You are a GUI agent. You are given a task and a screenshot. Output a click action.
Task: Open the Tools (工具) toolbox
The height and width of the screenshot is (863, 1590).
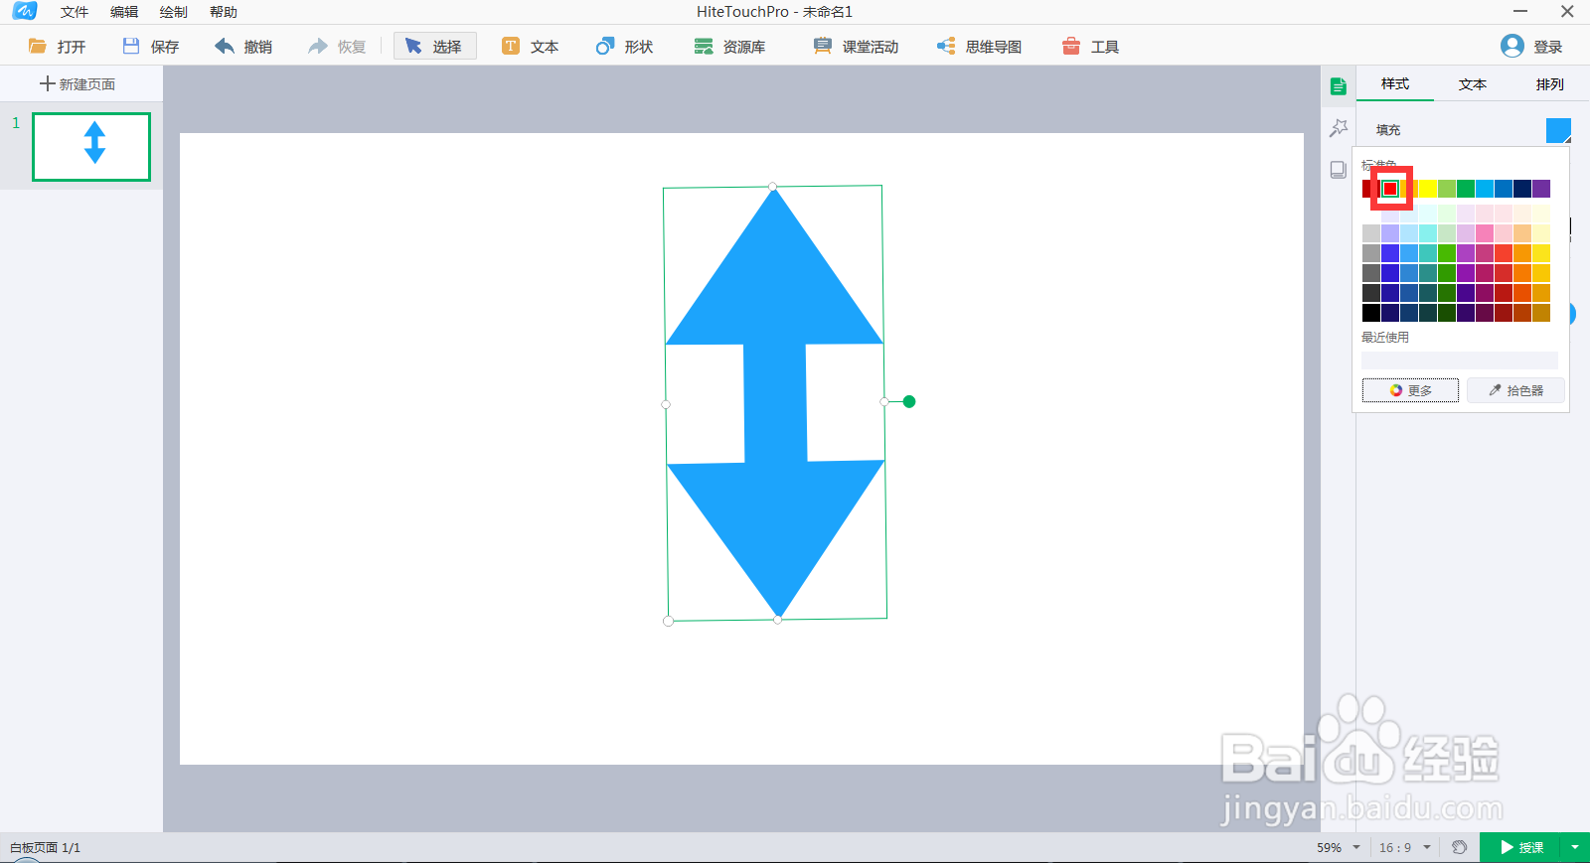pyautogui.click(x=1091, y=47)
